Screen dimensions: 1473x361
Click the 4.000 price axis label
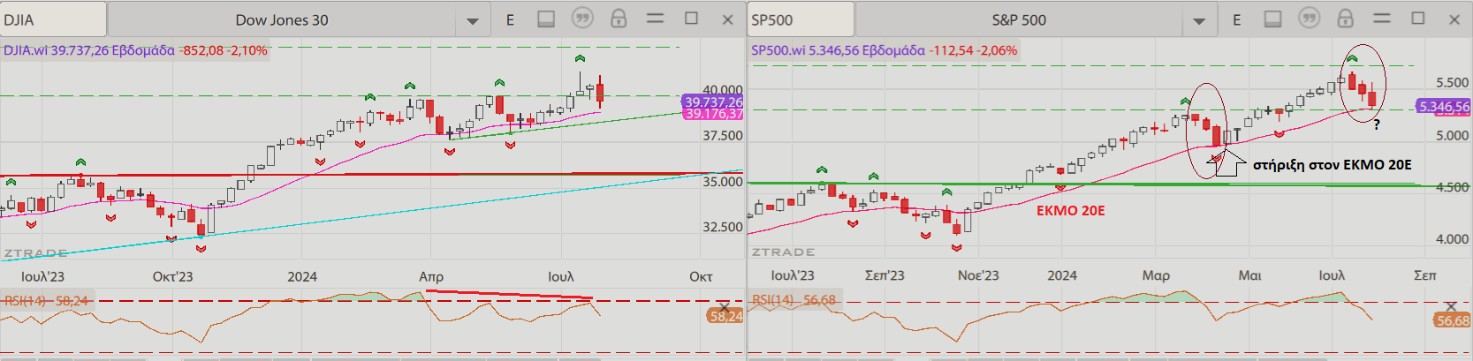click(x=1453, y=239)
